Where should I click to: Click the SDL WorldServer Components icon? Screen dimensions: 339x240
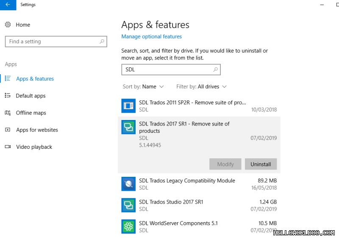(x=128, y=226)
